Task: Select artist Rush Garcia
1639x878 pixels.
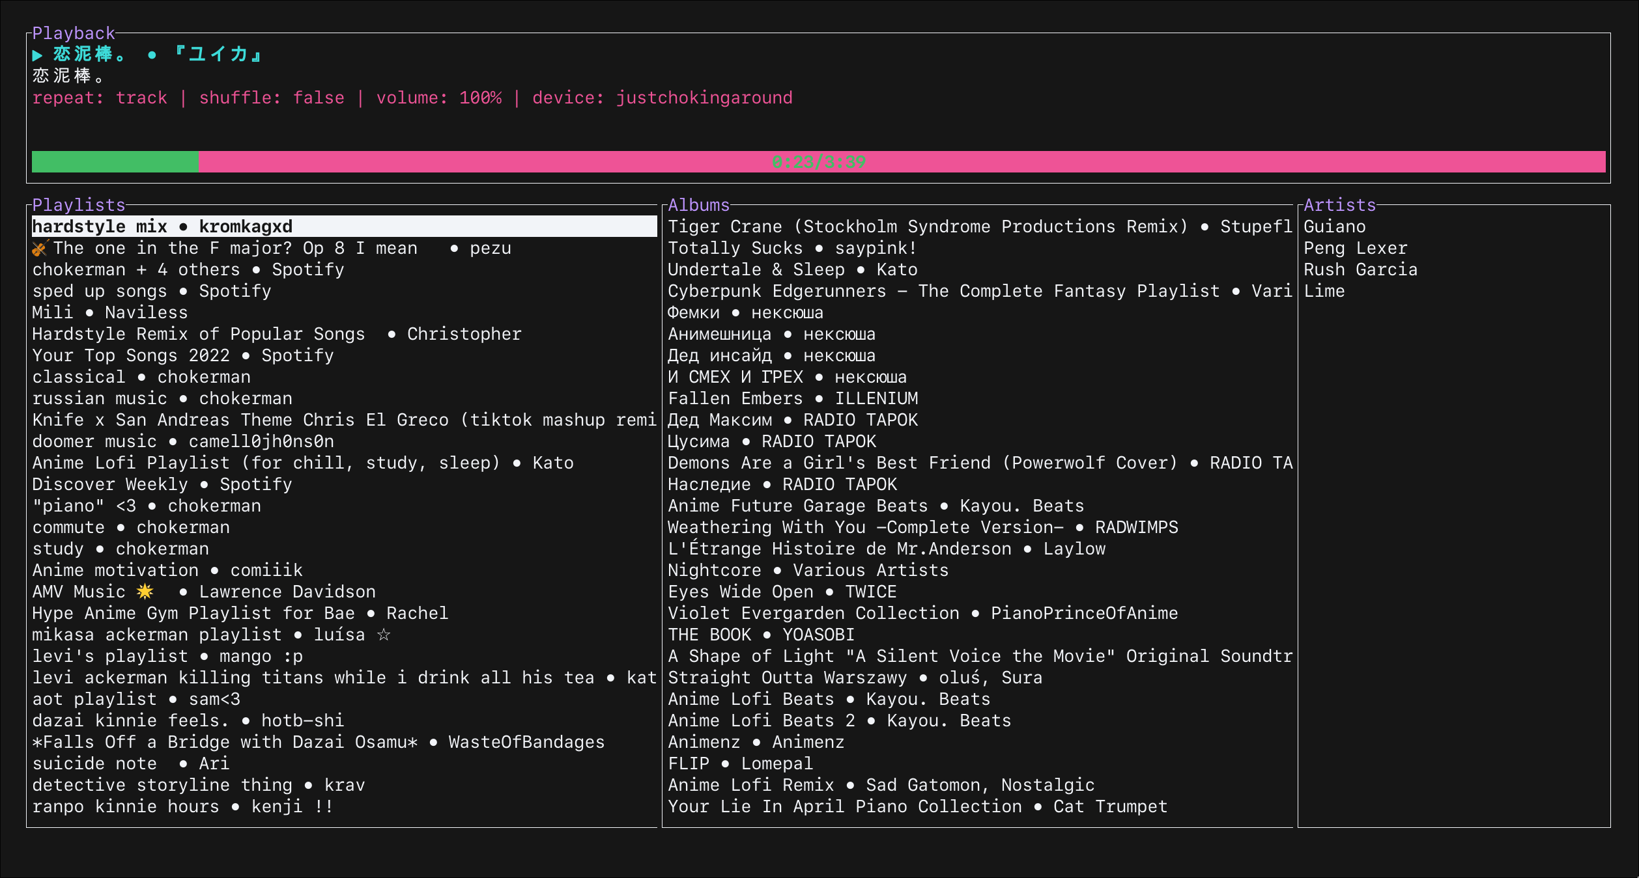Action: (1360, 269)
